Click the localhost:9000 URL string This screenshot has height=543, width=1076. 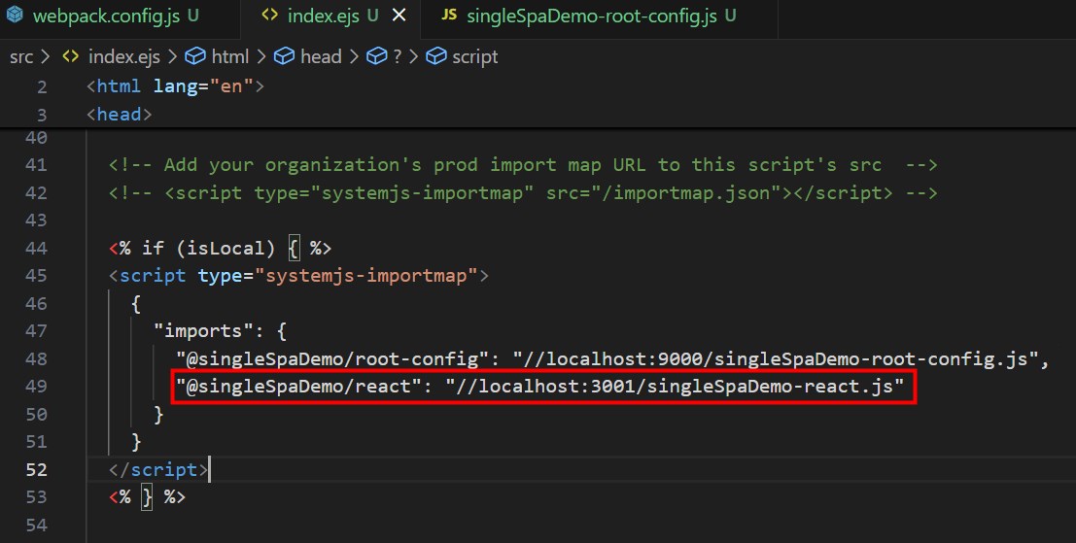776,358
